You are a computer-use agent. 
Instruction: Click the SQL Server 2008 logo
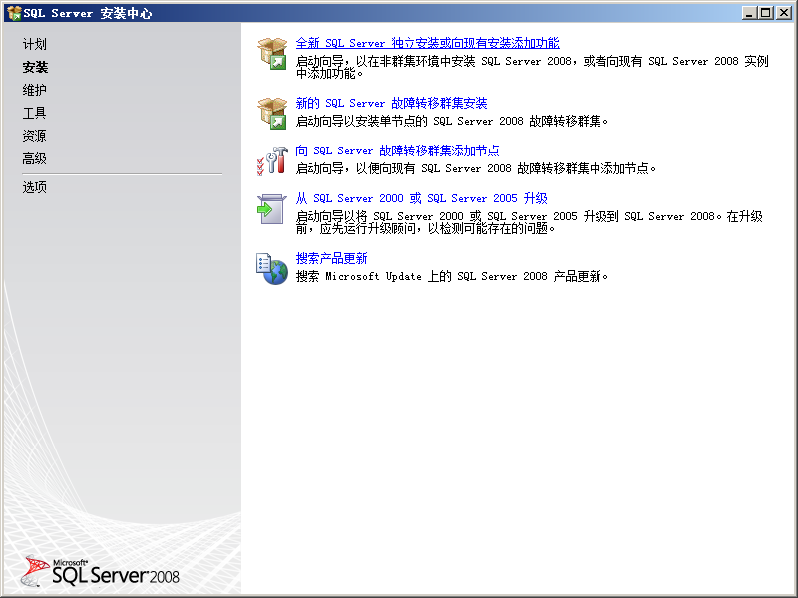(100, 570)
